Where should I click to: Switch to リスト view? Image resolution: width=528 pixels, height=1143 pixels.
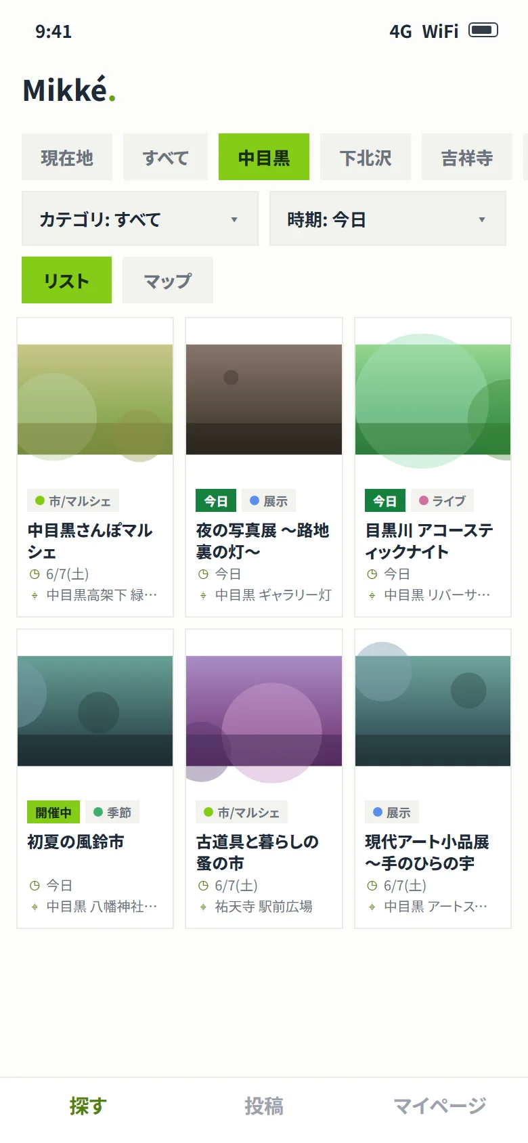(66, 280)
